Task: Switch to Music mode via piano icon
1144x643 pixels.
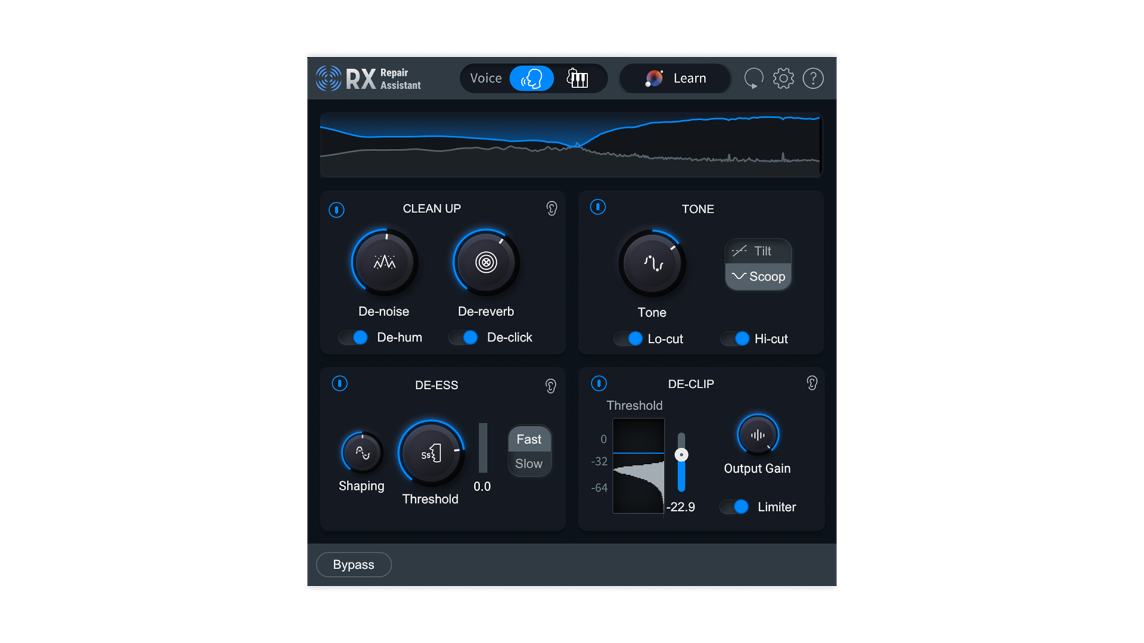Action: pos(577,78)
